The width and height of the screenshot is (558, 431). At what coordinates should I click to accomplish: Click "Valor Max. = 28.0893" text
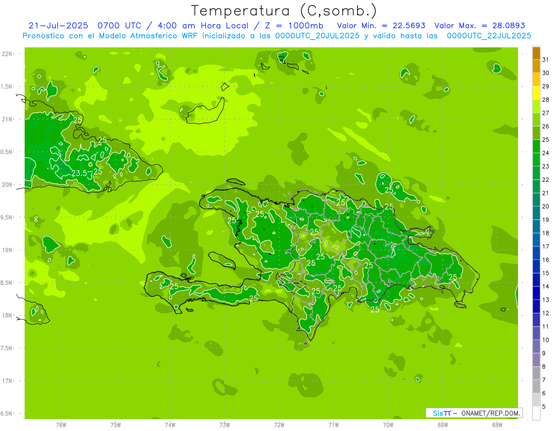point(480,26)
